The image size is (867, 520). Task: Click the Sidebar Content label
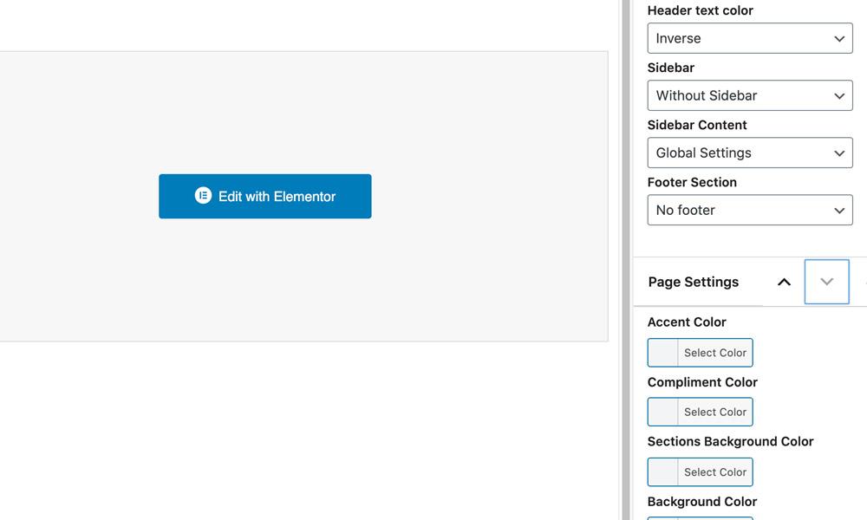(x=697, y=125)
